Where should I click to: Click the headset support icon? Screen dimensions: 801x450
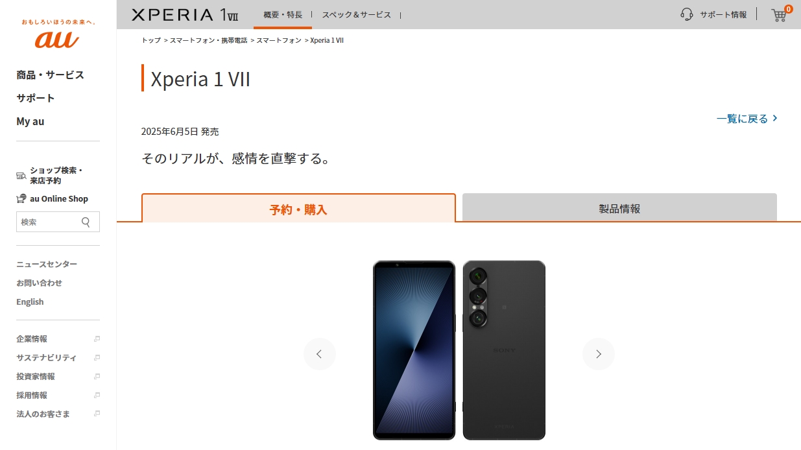pos(687,14)
